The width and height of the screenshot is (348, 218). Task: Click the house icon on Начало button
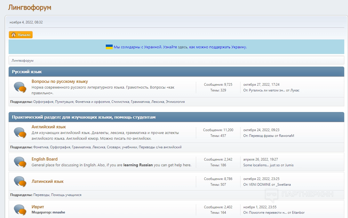click(13, 35)
